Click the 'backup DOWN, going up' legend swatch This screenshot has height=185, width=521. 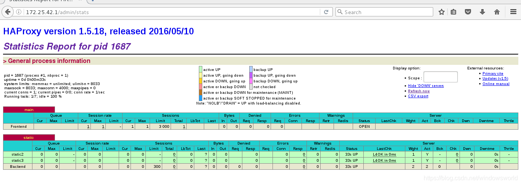coord(251,81)
